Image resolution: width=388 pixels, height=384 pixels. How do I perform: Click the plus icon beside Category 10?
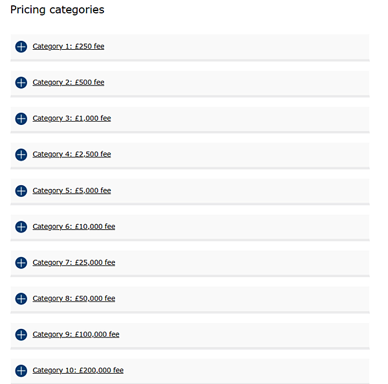(21, 370)
